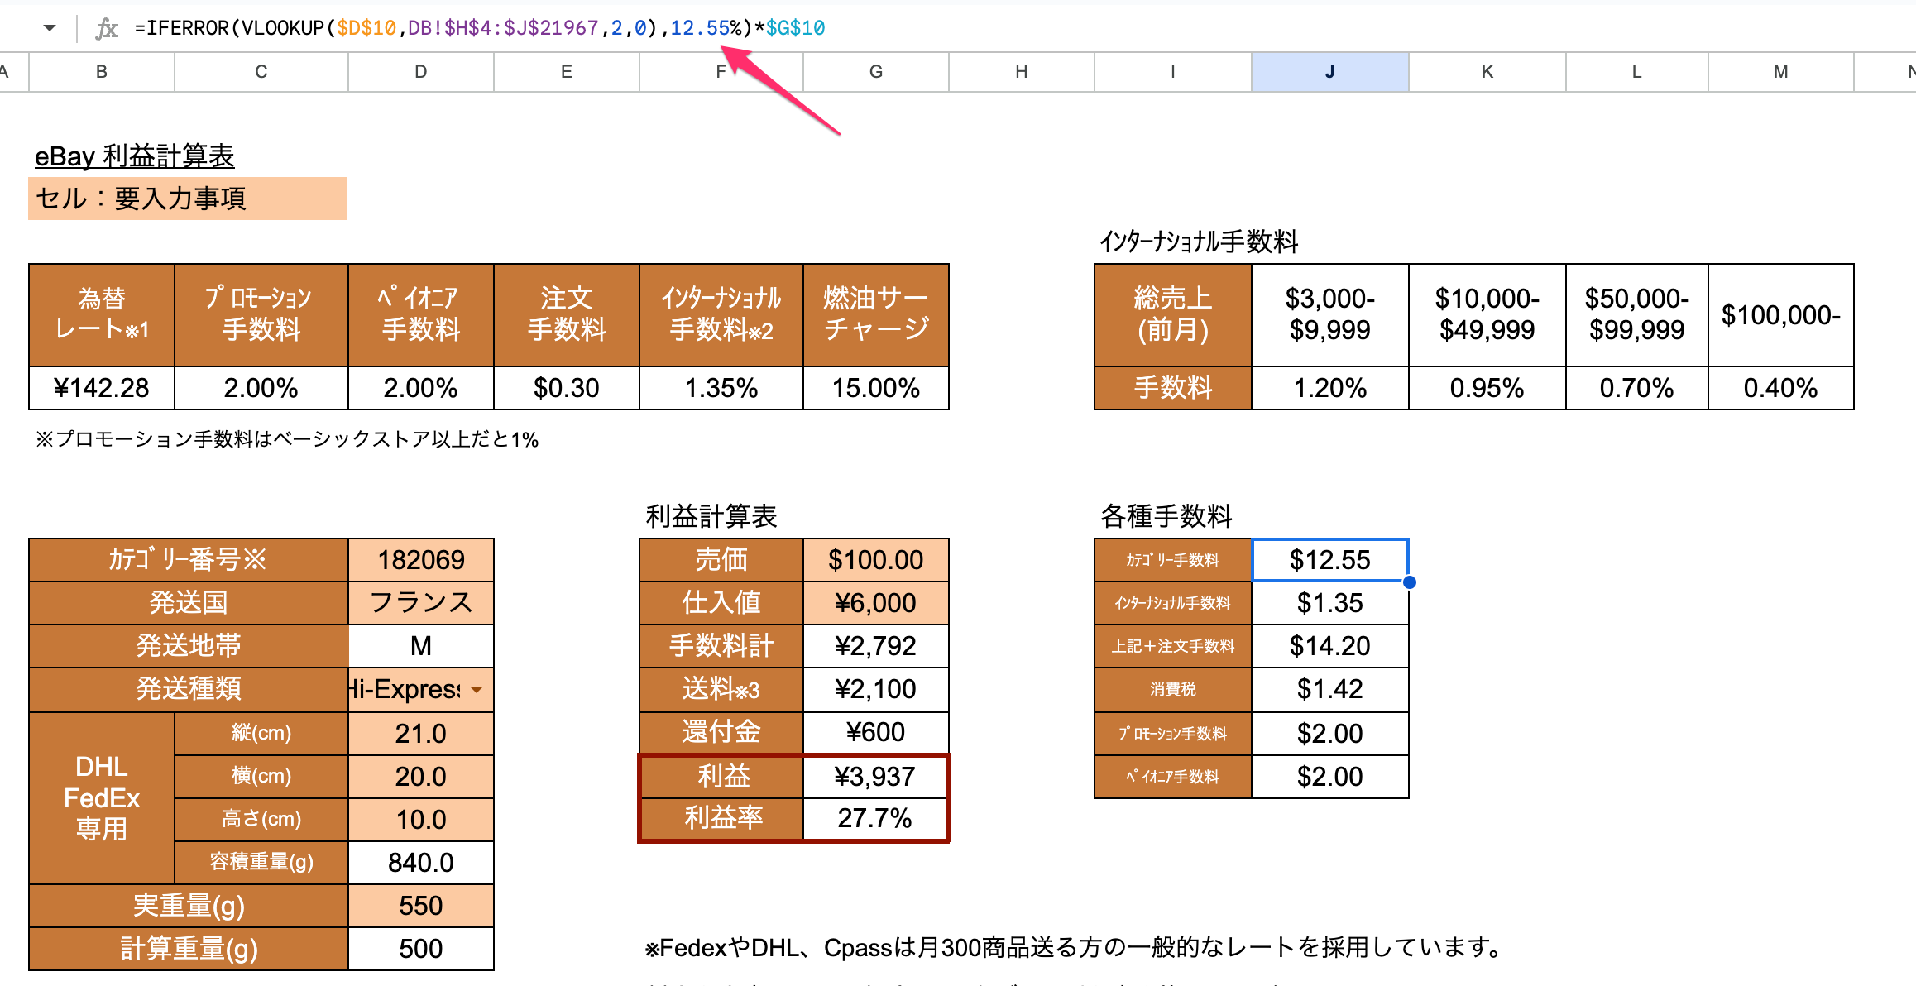1916x986 pixels.
Task: Select the 発送国 cell フランス
Action: coord(420,603)
